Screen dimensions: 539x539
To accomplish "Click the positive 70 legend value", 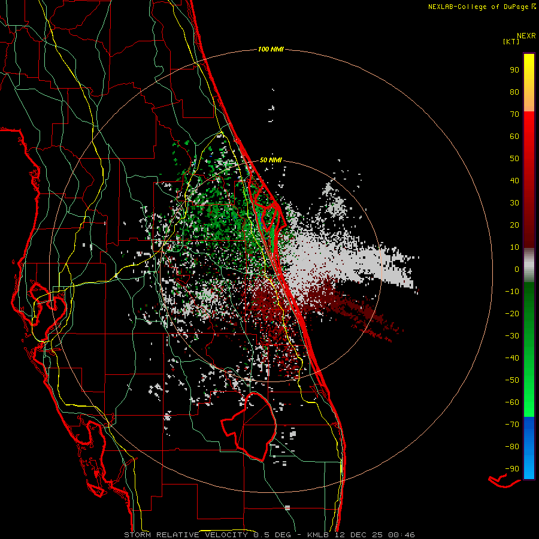I will (x=514, y=114).
